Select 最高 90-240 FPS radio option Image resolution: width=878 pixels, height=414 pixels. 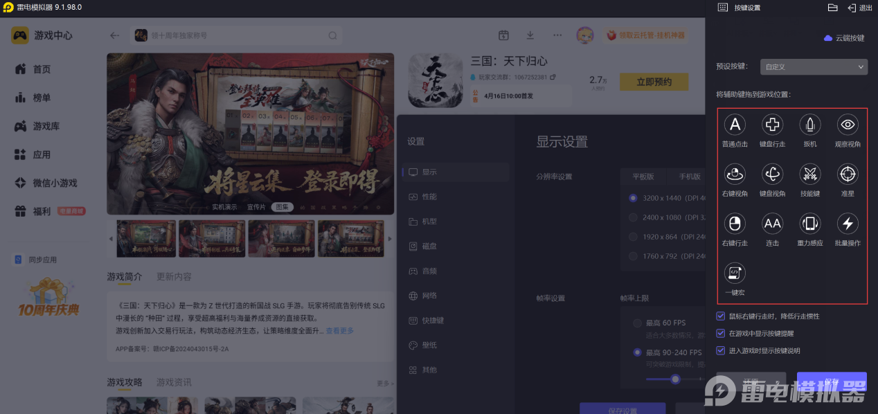pos(637,352)
